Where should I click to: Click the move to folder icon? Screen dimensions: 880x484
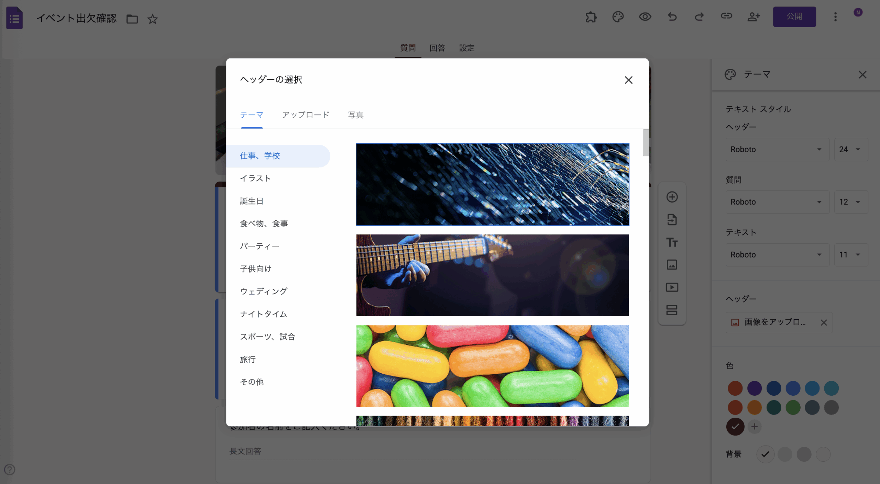132,19
